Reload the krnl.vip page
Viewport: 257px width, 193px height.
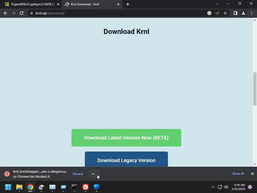22,13
